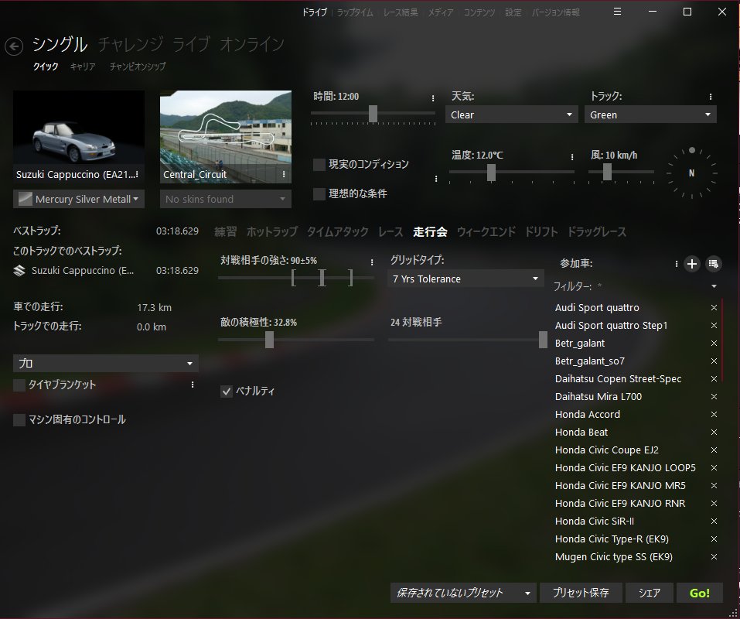The height and width of the screenshot is (619, 740).
Task: Select ドリフト mode tab
Action: click(541, 232)
